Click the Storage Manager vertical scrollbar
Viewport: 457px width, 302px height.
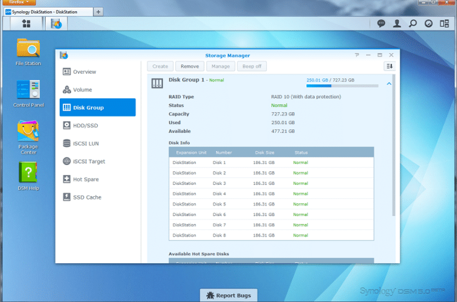coord(394,146)
